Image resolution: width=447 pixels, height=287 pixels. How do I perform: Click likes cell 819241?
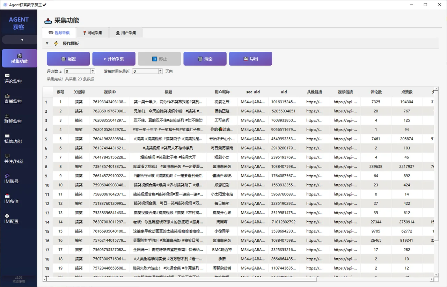pos(407,241)
